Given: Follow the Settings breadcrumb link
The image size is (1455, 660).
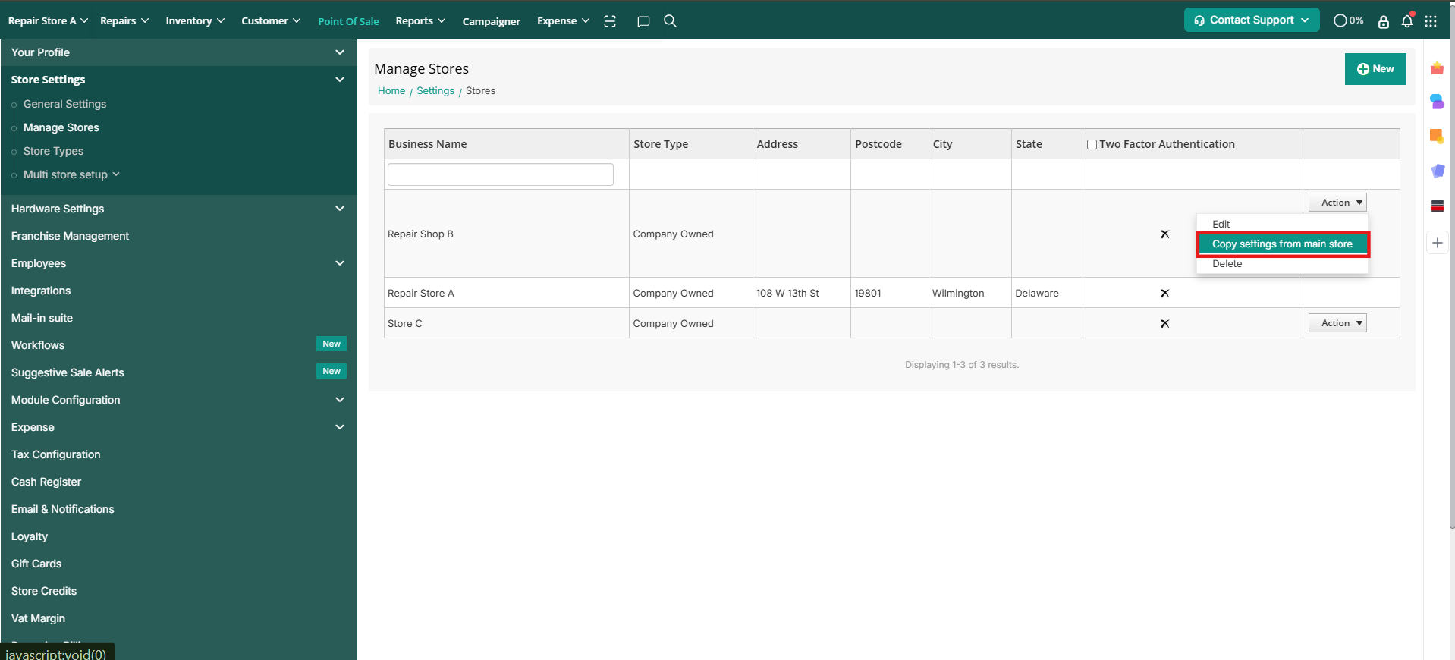Looking at the screenshot, I should [435, 91].
